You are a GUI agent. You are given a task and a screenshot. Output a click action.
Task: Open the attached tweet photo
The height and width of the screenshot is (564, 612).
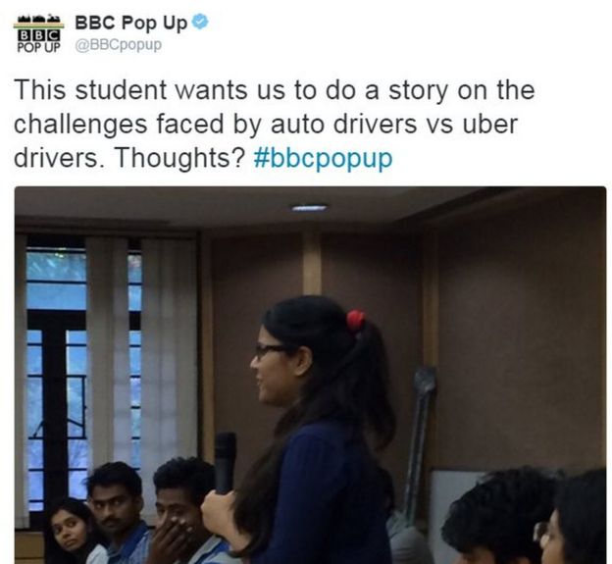pos(310,375)
